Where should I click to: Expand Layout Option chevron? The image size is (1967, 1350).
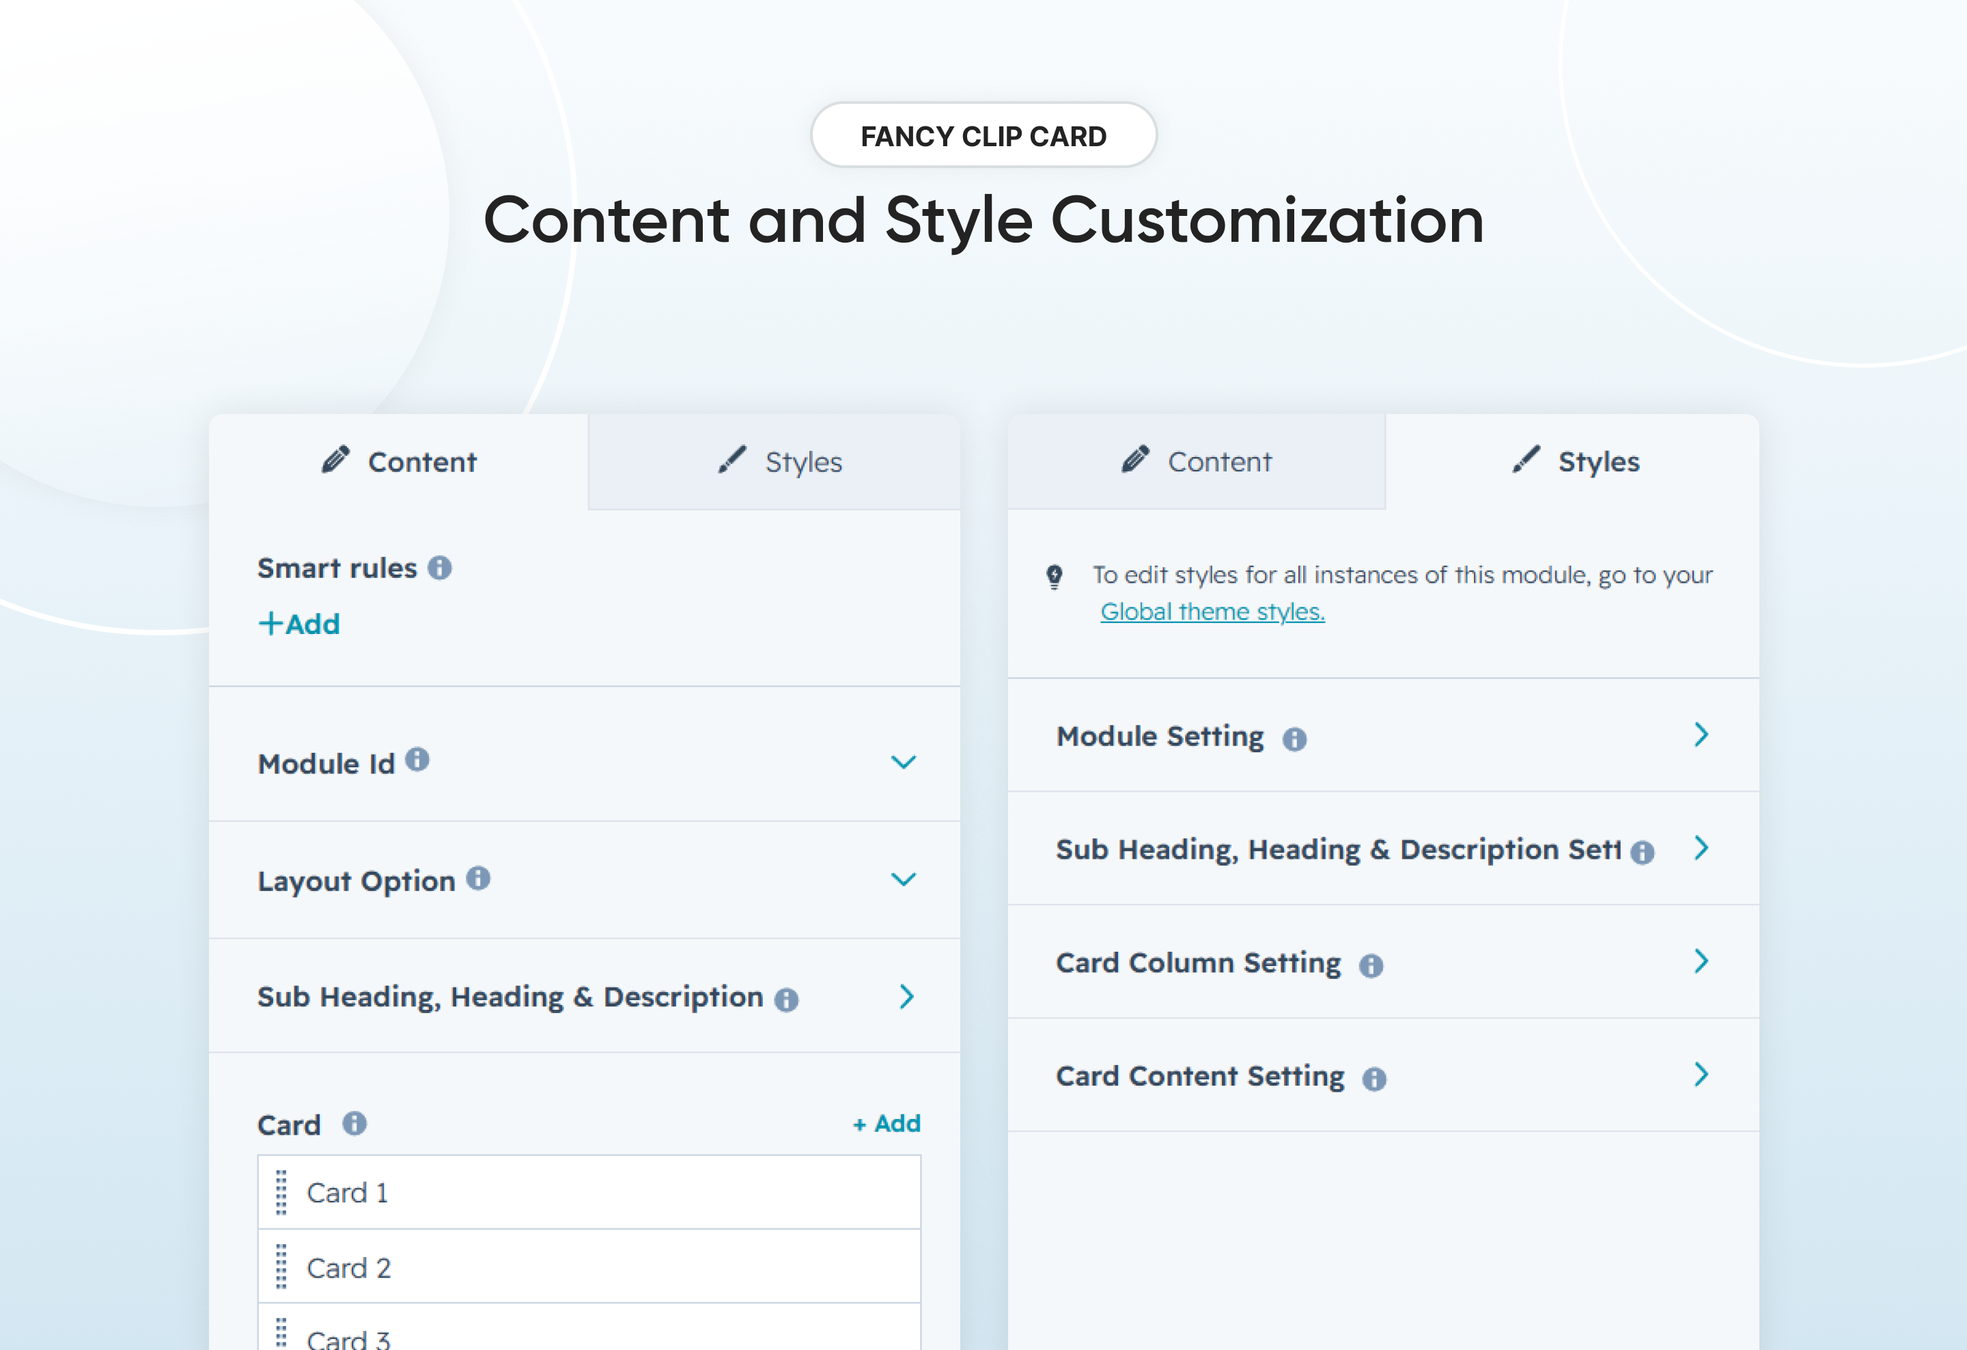(904, 879)
